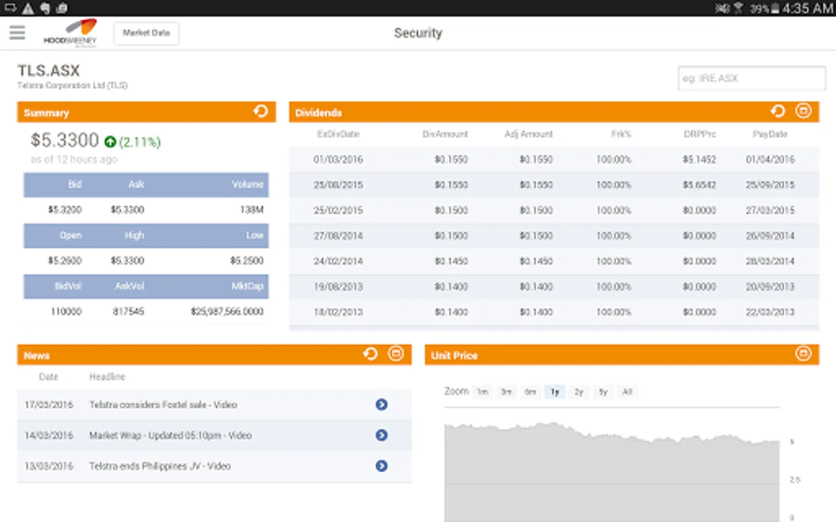Click the PayDate 01/04/2016 cell
Viewport: 836px width, 522px height.
coord(770,159)
